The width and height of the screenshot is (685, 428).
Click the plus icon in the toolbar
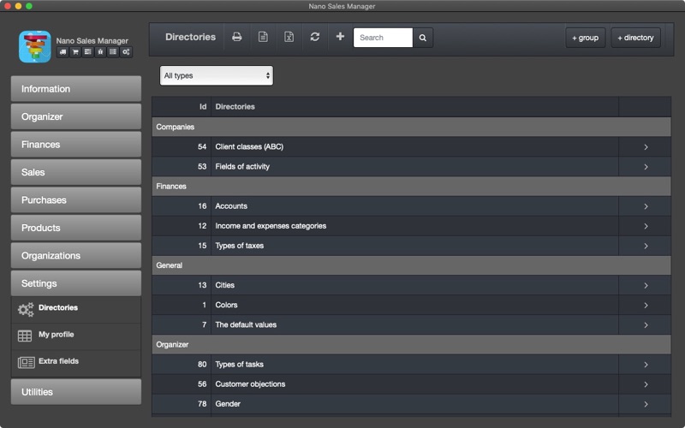click(340, 37)
